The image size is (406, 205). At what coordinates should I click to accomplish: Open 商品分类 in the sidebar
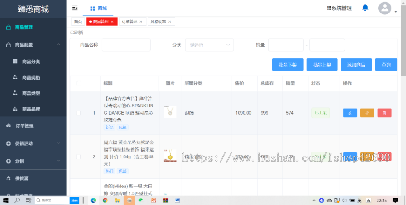(x=33, y=62)
